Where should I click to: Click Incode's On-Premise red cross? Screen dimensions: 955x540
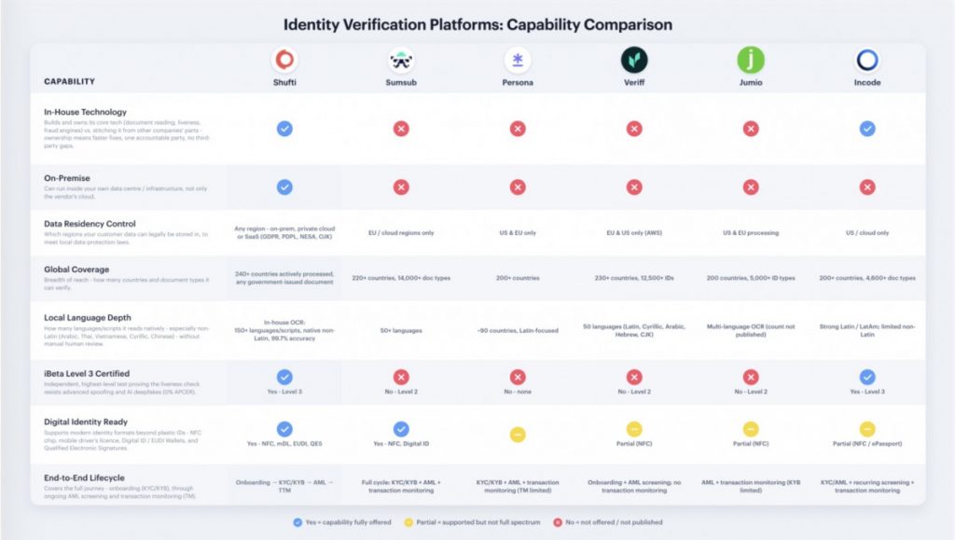click(867, 187)
